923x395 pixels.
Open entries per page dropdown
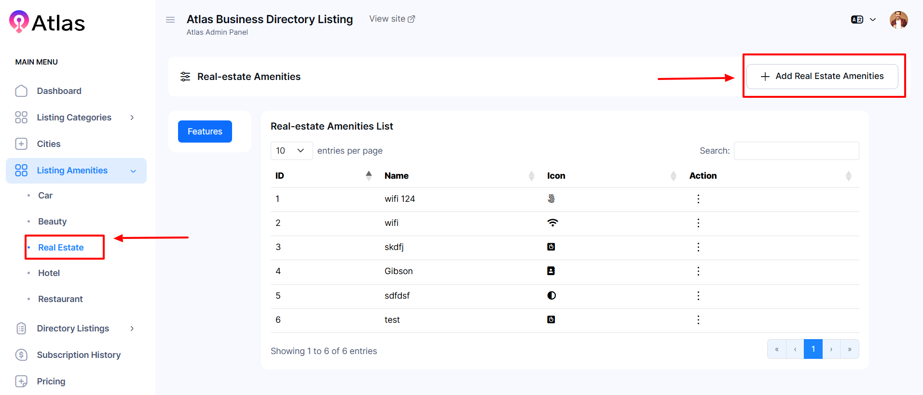click(291, 151)
